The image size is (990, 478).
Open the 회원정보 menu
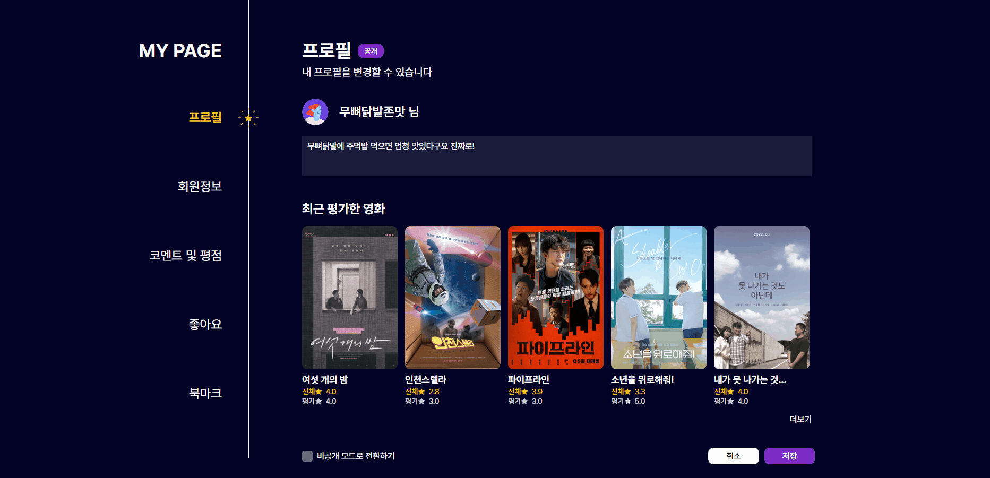tap(200, 186)
